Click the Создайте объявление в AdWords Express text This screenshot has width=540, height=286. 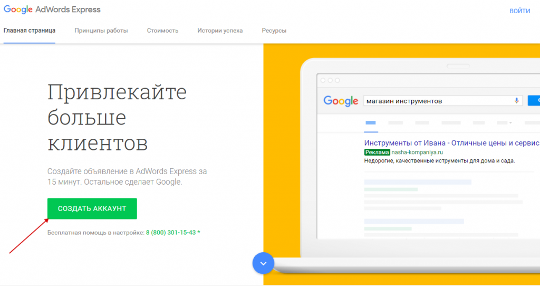click(127, 176)
